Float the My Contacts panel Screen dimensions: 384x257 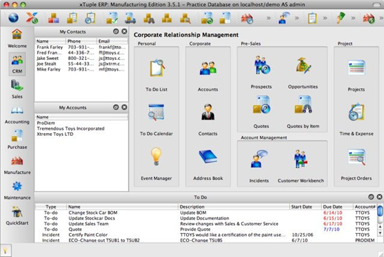116,31
